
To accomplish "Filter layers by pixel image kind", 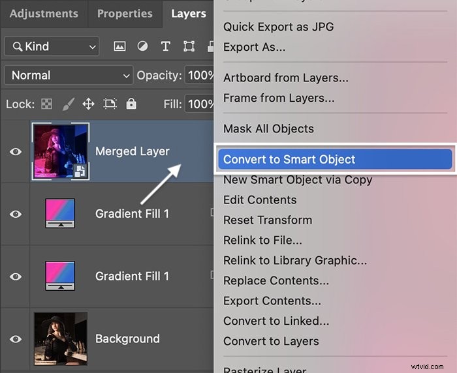I will [119, 46].
